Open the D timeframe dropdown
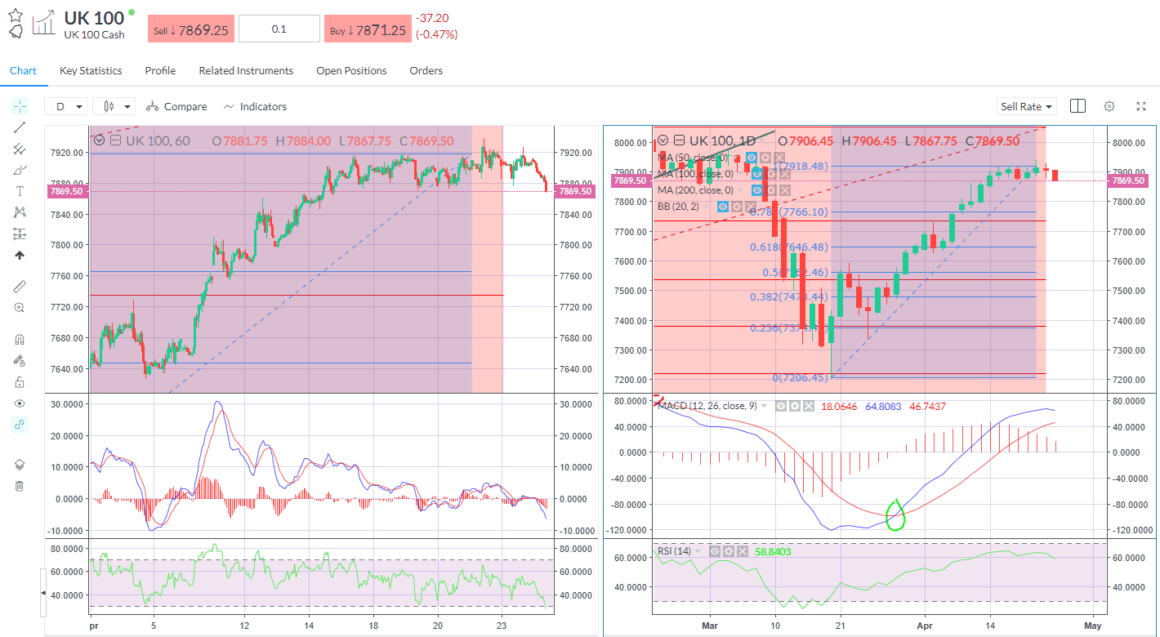 click(65, 106)
